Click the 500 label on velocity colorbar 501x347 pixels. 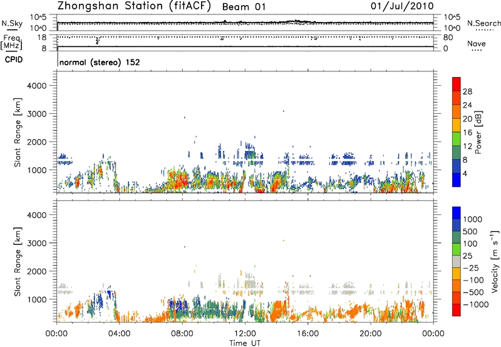pyautogui.click(x=470, y=232)
